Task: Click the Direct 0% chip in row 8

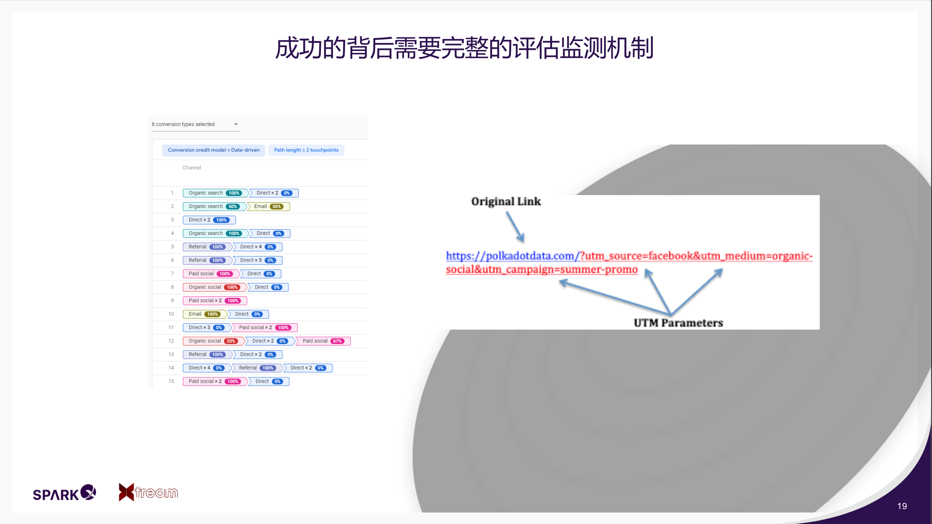Action: coord(268,287)
